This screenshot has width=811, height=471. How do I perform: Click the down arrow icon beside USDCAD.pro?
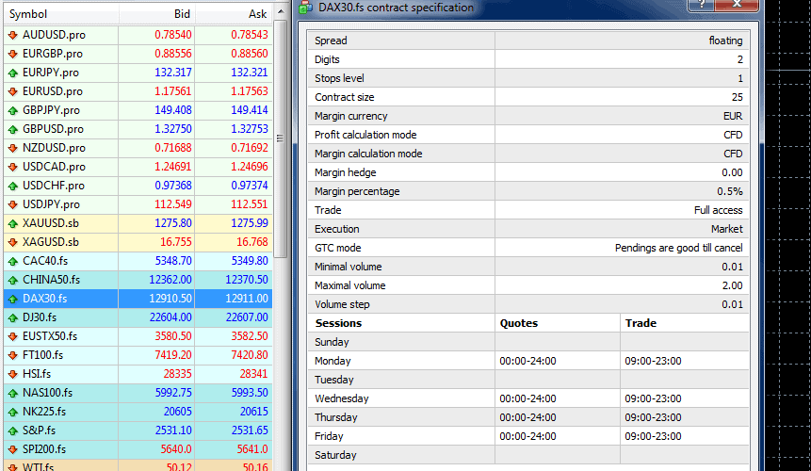[13, 167]
